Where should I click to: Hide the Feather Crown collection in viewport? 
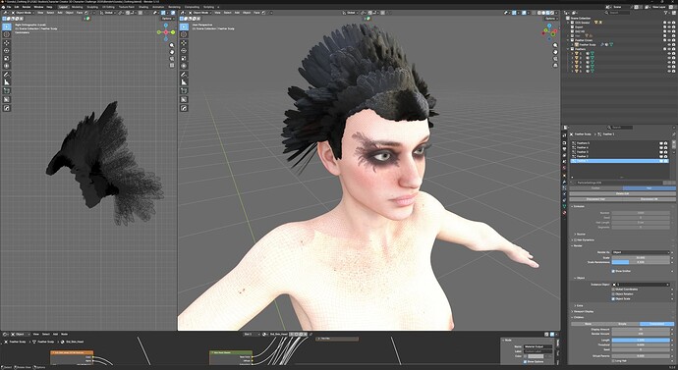coord(669,40)
